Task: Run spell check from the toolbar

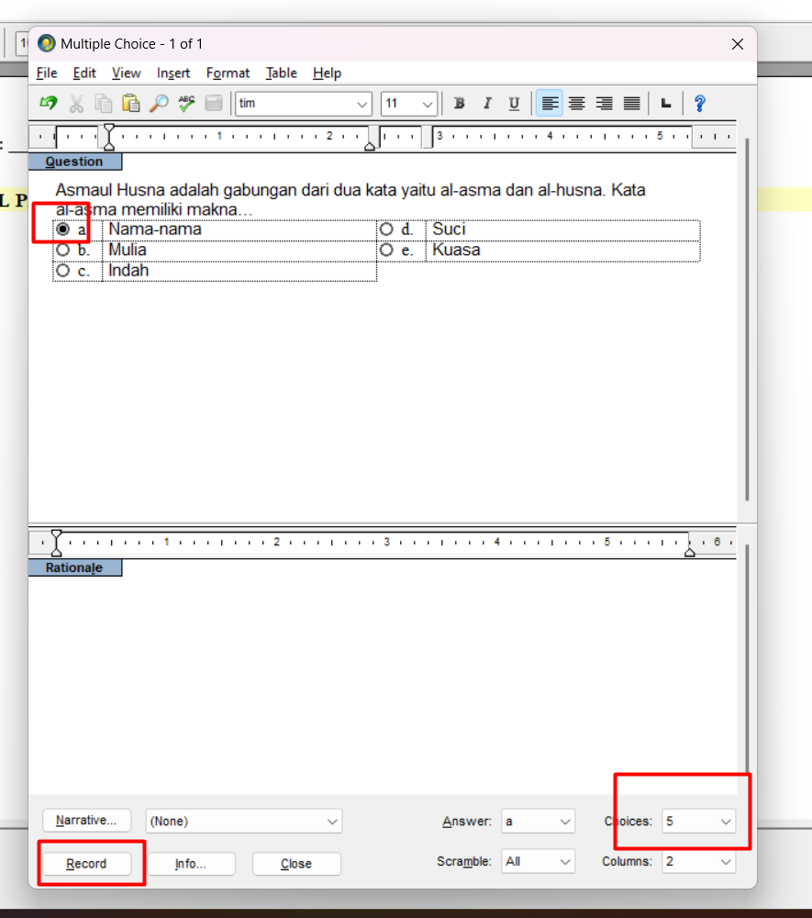Action: (x=186, y=104)
